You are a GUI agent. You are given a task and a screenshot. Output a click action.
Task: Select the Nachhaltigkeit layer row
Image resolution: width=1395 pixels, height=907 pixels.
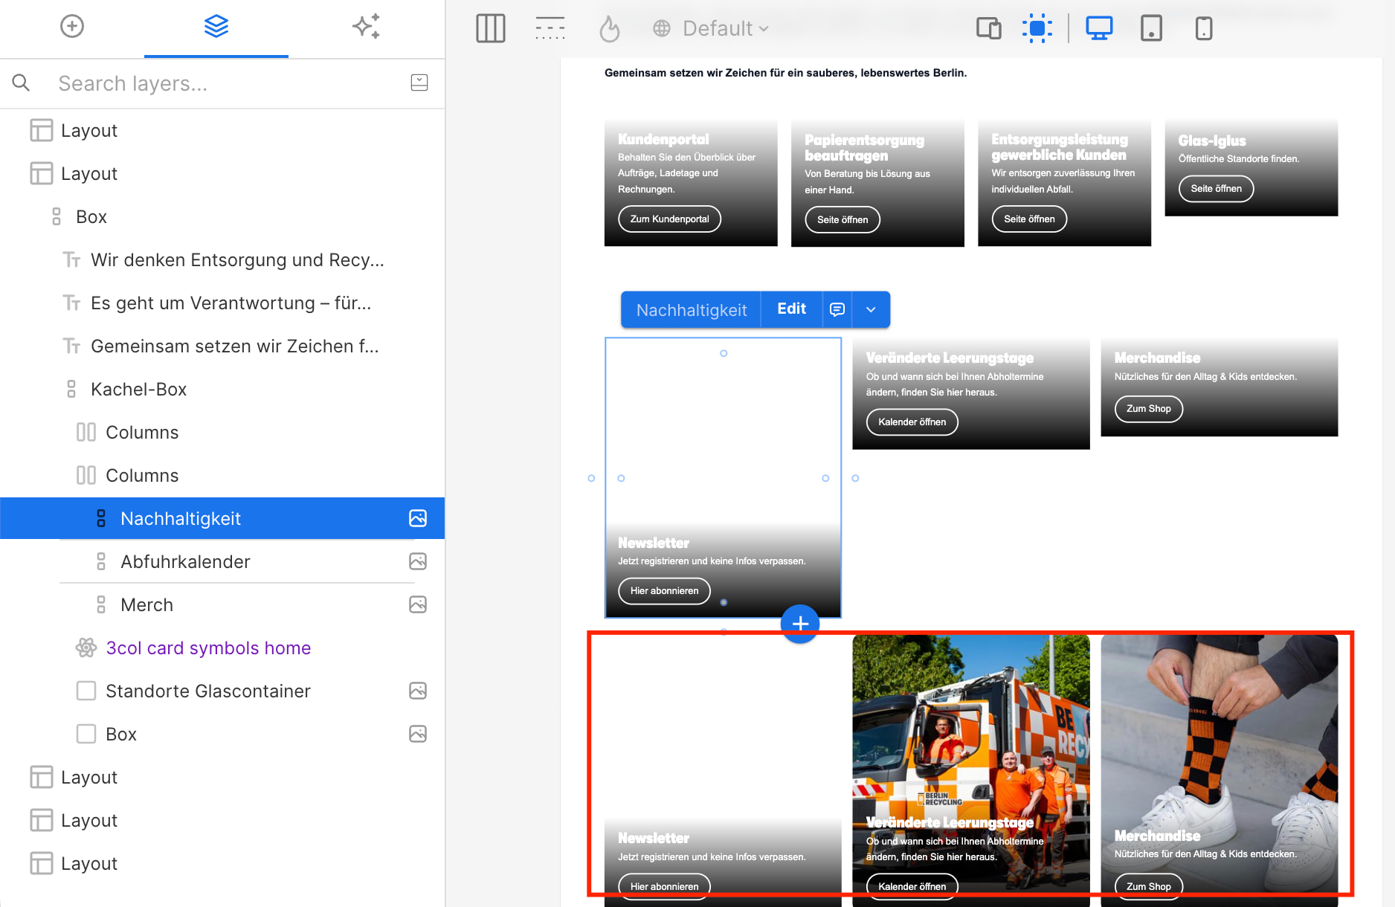click(x=223, y=518)
